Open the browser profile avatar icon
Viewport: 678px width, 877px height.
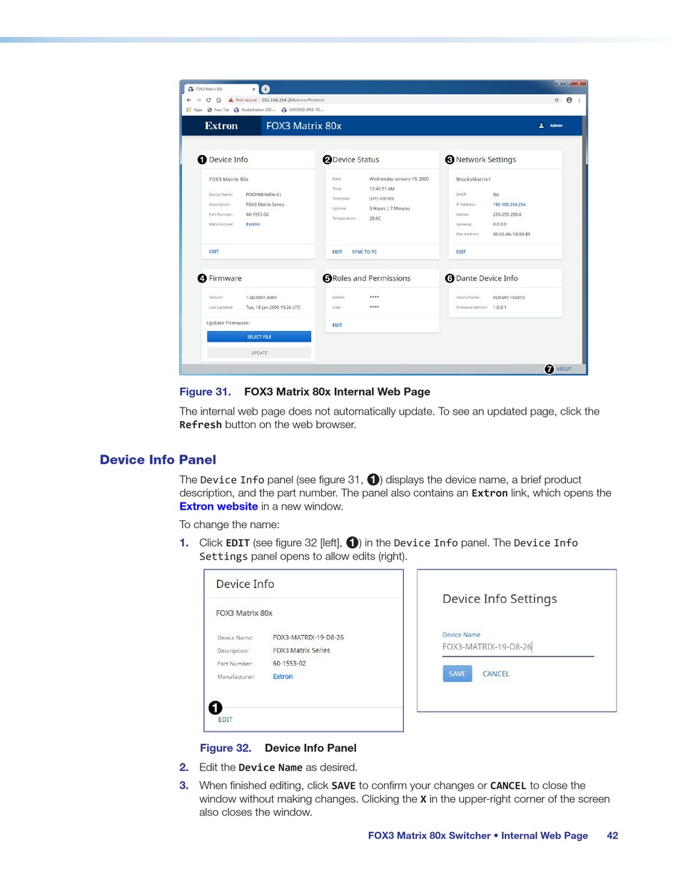(x=569, y=100)
